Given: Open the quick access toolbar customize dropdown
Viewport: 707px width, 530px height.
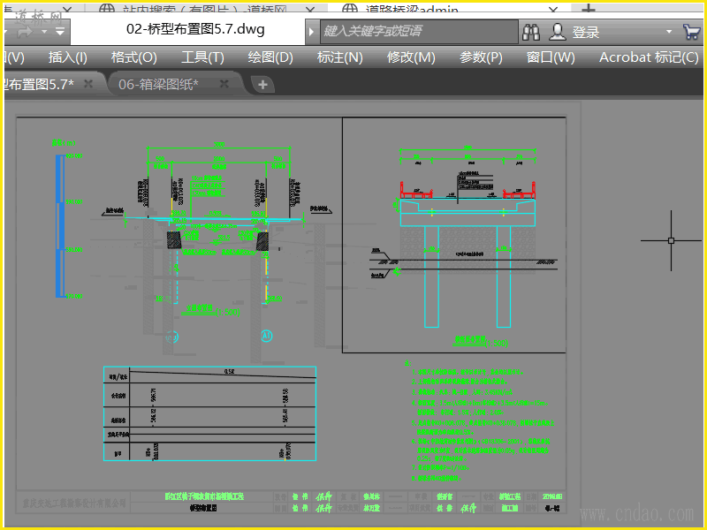Looking at the screenshot, I should pos(60,32).
